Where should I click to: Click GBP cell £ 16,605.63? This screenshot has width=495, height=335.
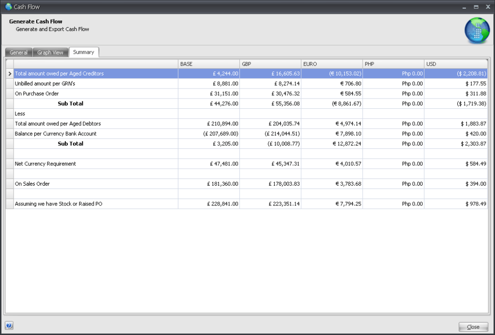pos(270,73)
